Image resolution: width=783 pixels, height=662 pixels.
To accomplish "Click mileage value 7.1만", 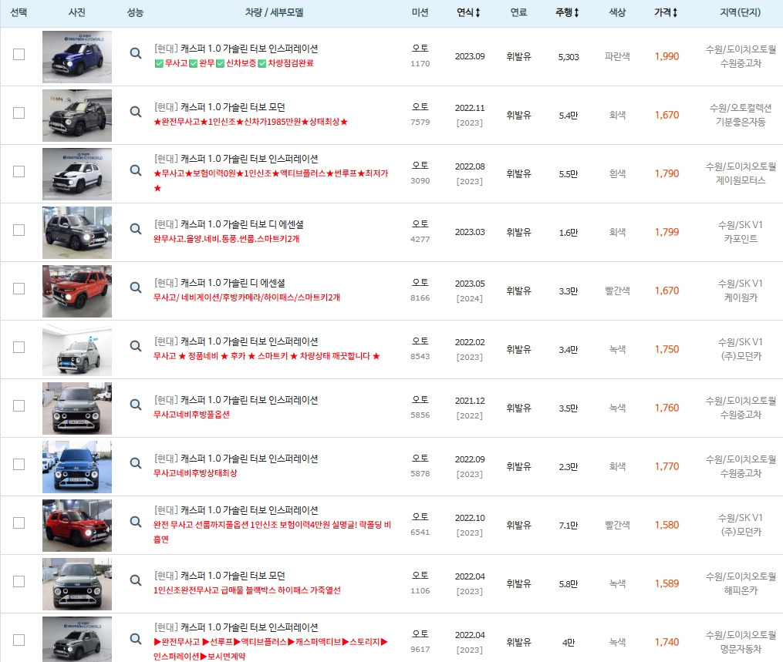I will pyautogui.click(x=569, y=526).
